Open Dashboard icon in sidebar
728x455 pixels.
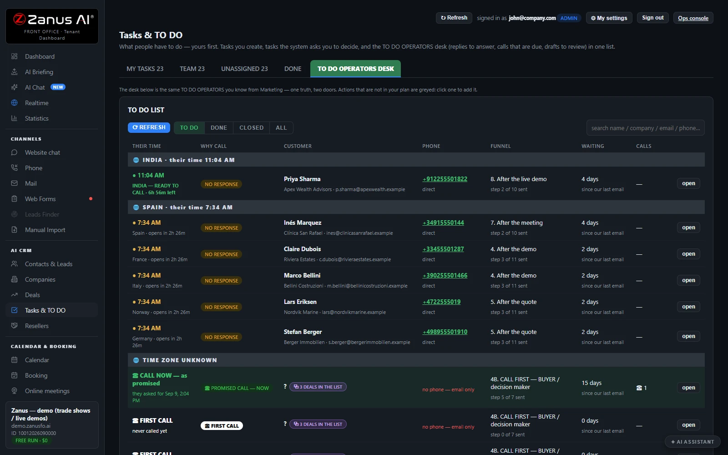[14, 56]
